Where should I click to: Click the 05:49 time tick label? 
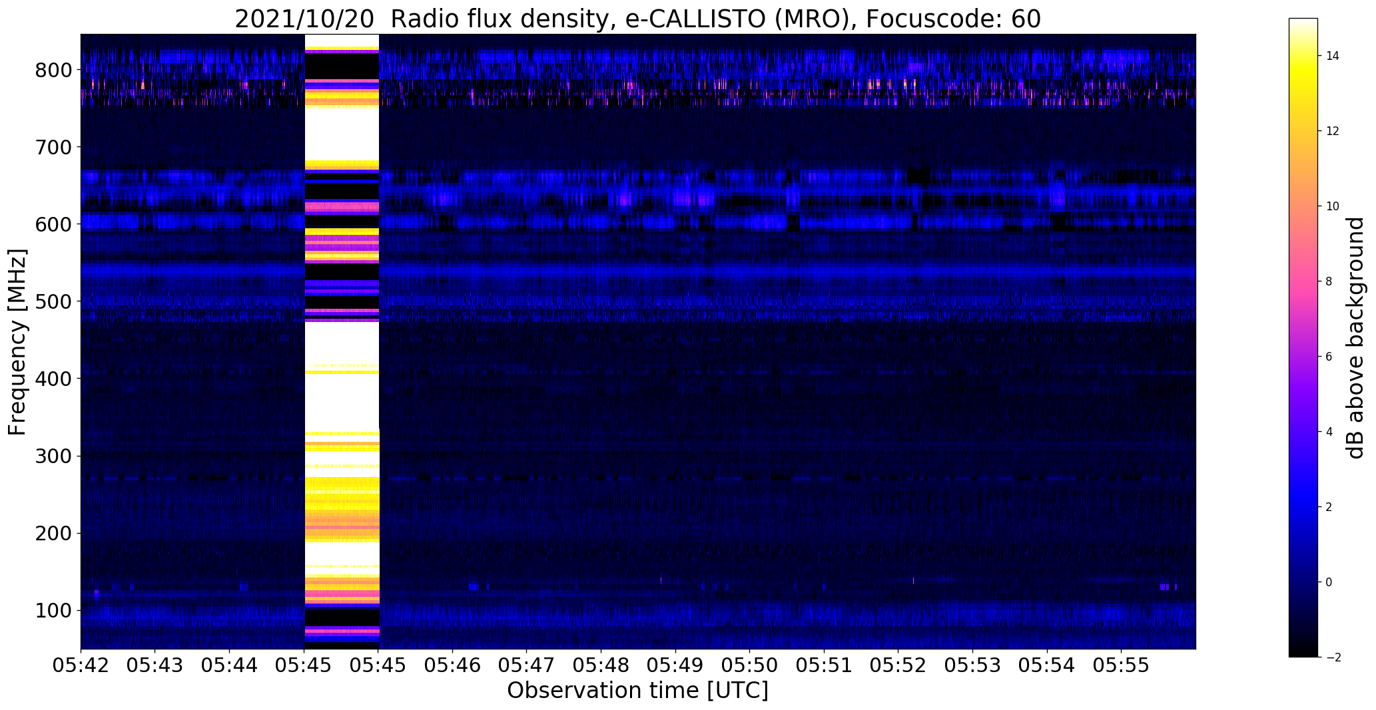(676, 665)
